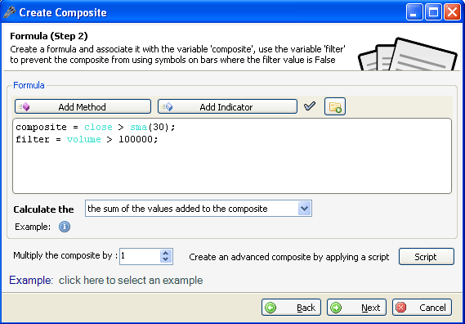This screenshot has height=324, width=465.
Task: Open the Script button for advanced composite
Action: click(427, 257)
